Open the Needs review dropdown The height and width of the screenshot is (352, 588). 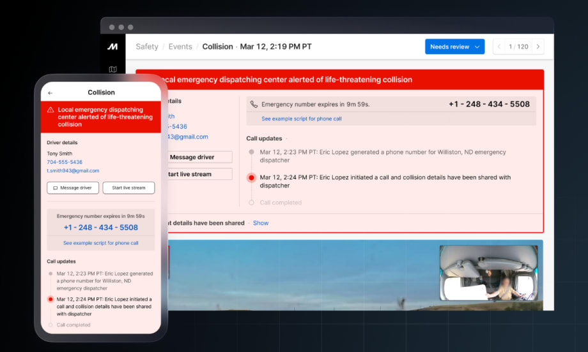454,47
